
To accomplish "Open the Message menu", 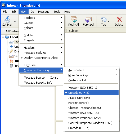I will point(44,12).
